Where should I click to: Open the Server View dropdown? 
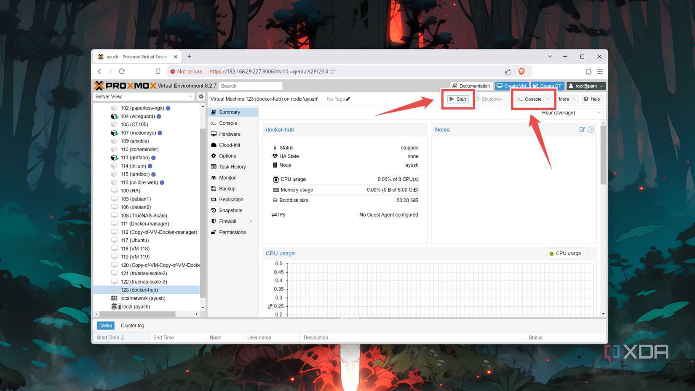pyautogui.click(x=144, y=96)
